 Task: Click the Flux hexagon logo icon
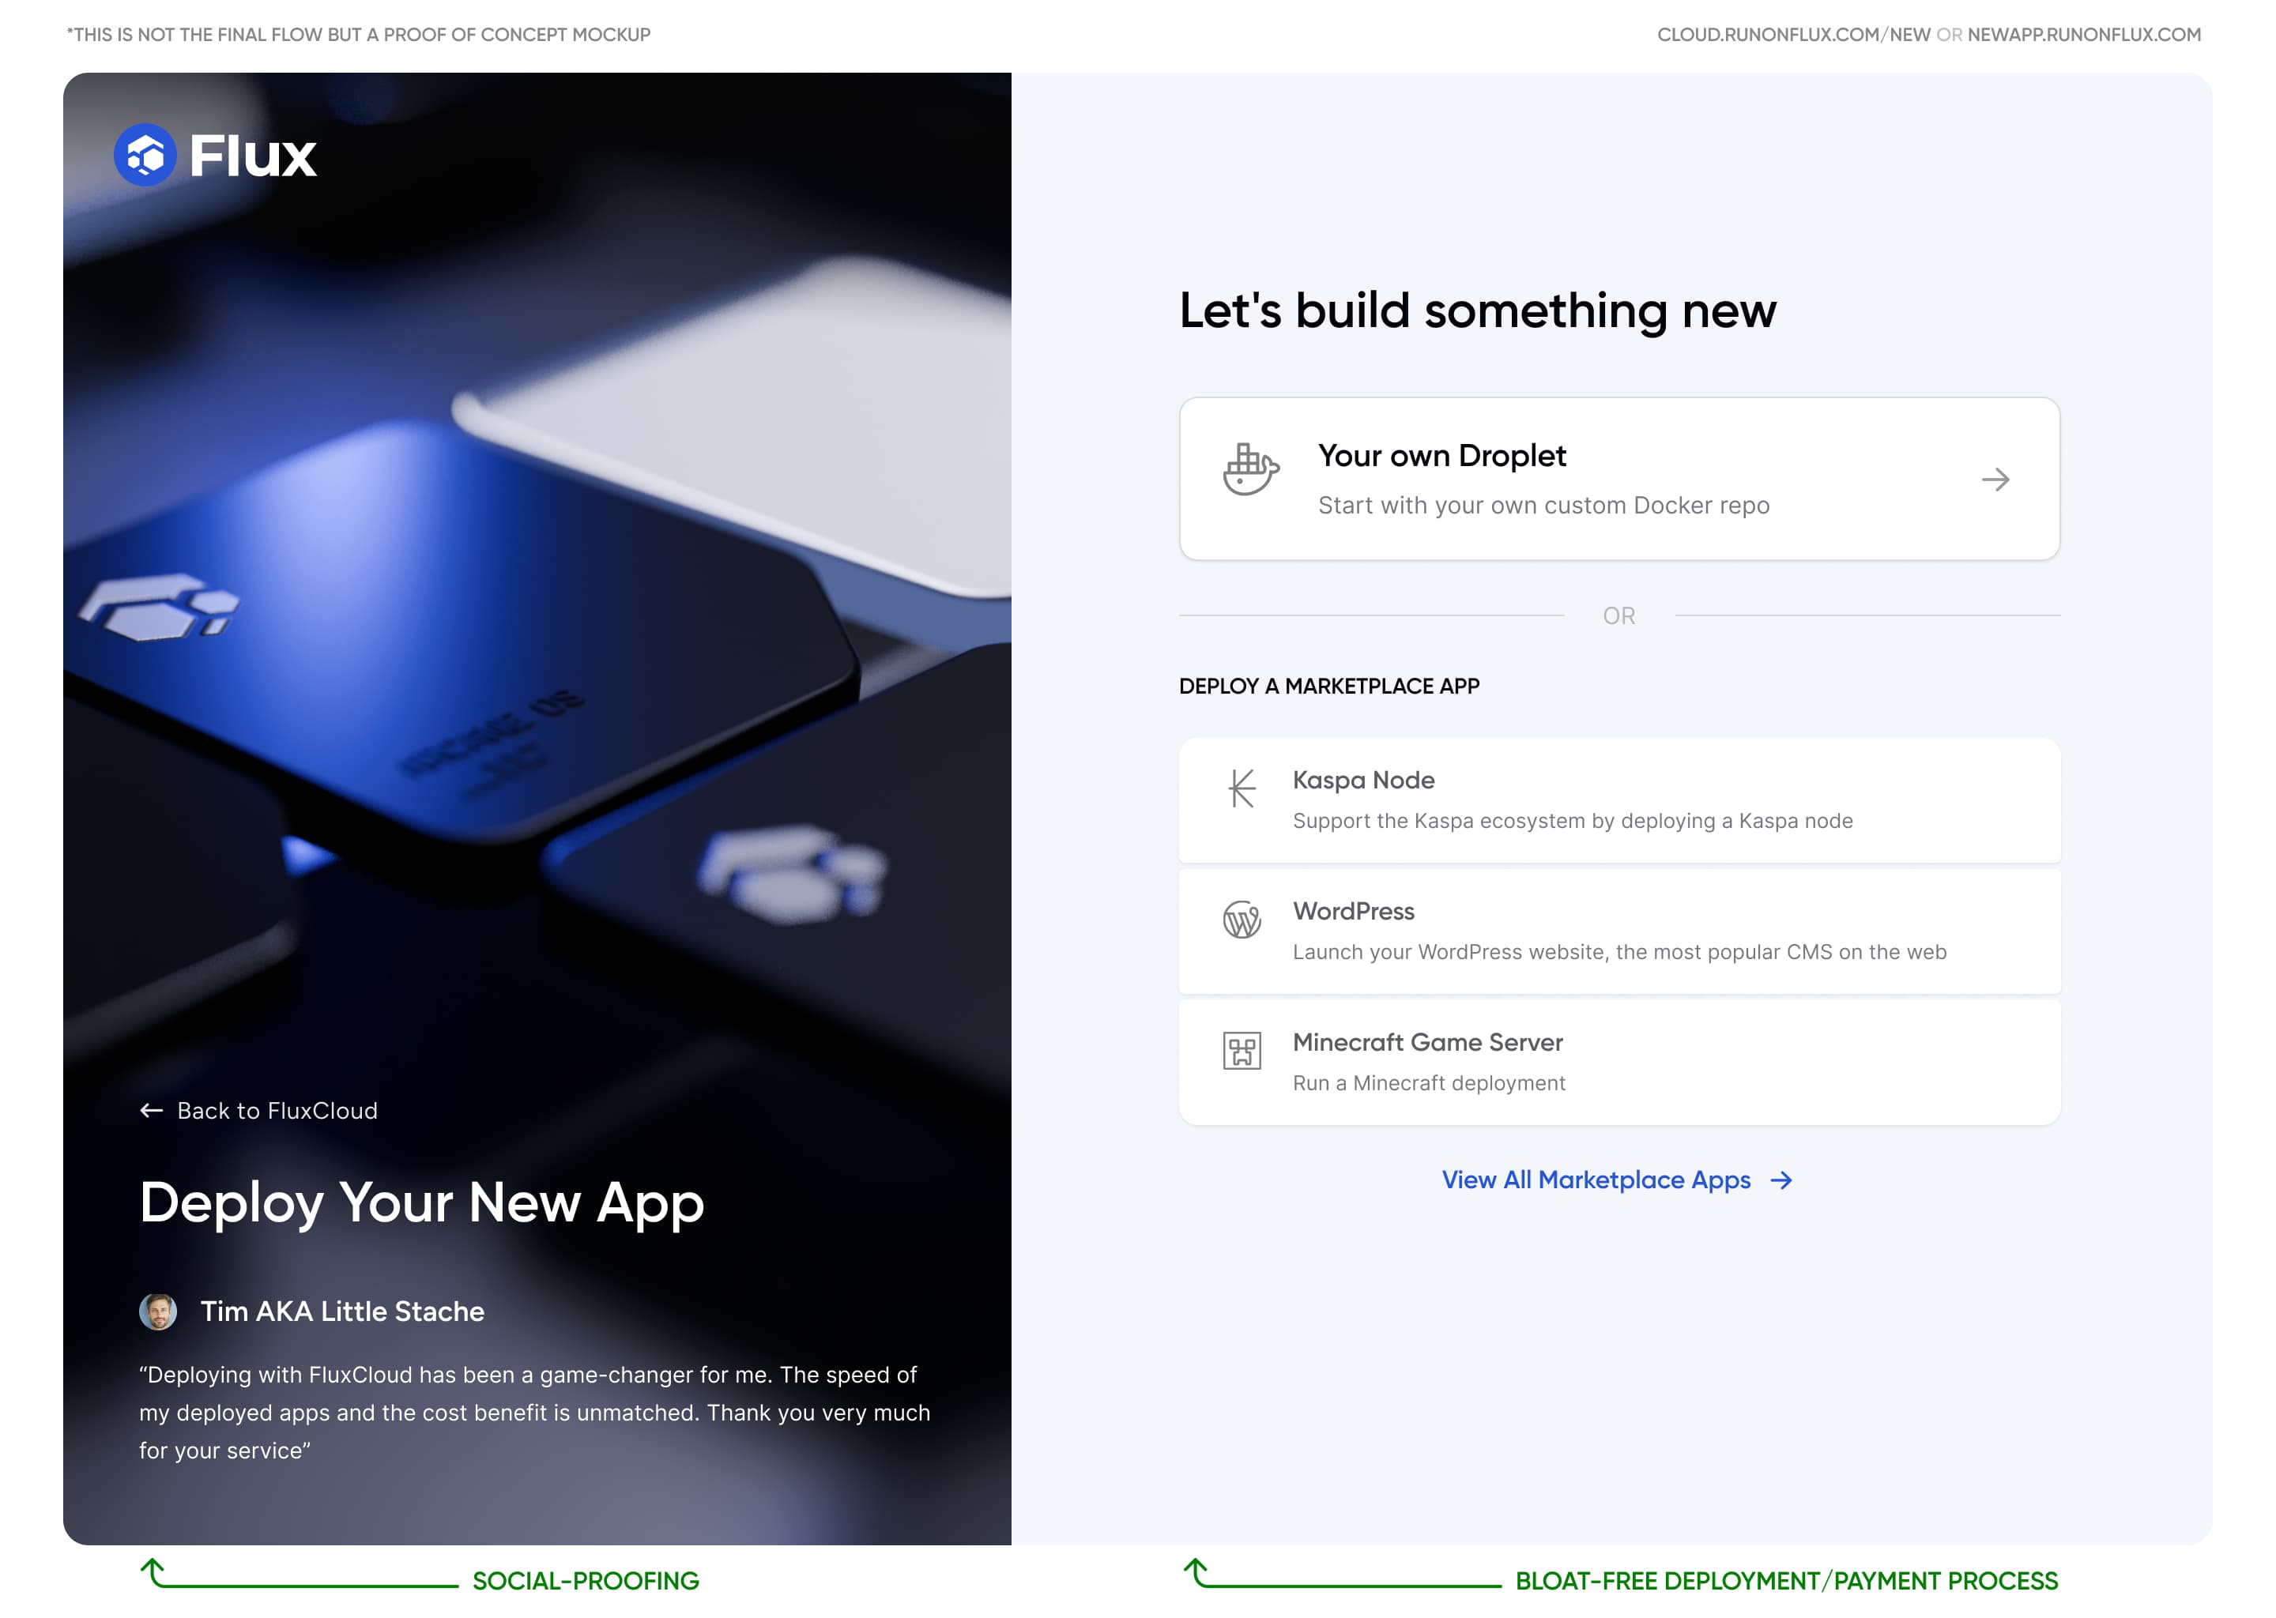click(x=145, y=154)
